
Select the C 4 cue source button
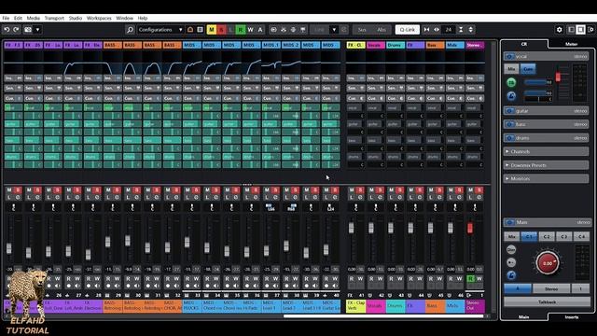(581, 236)
